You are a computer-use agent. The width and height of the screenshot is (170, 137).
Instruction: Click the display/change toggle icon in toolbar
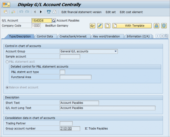[13, 12]
